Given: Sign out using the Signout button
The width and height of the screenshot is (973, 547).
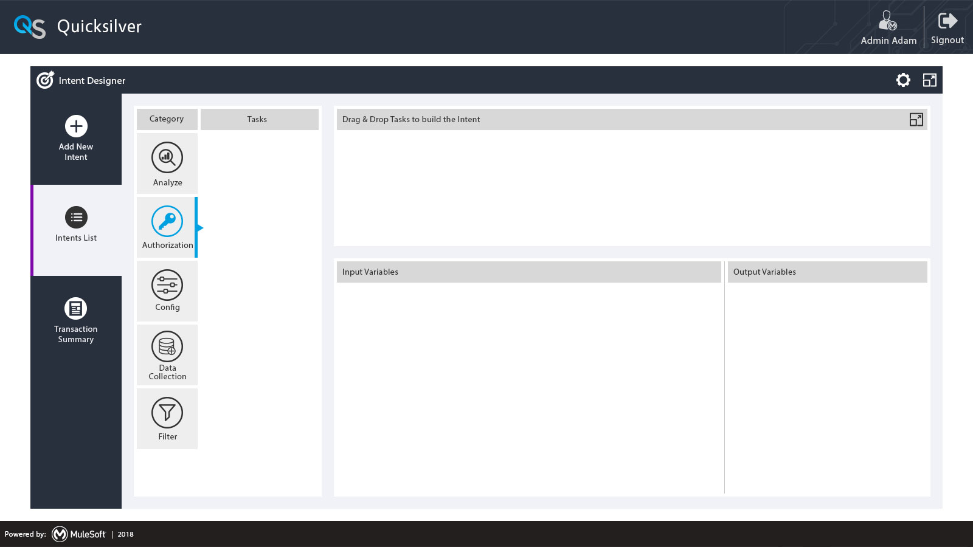Looking at the screenshot, I should pos(947,28).
